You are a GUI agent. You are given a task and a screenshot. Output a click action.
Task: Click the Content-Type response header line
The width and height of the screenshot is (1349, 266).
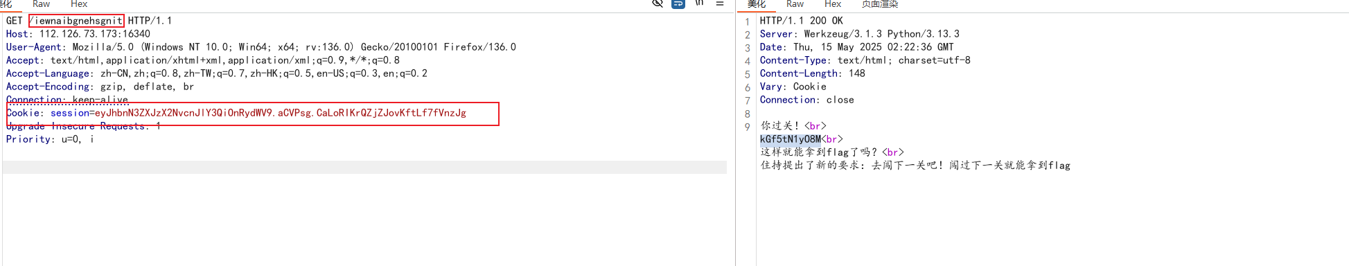[x=865, y=60]
